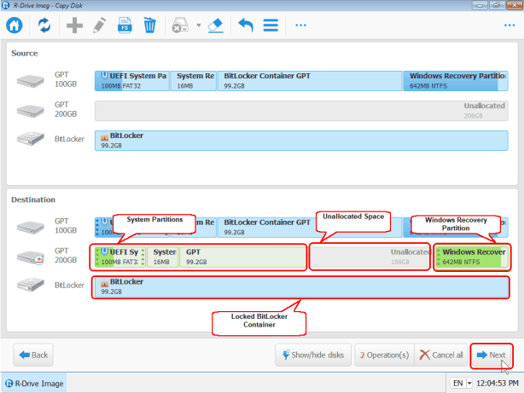Viewport: 524px width, 393px height.
Task: Click the Home icon in toolbar
Action: tap(15, 25)
